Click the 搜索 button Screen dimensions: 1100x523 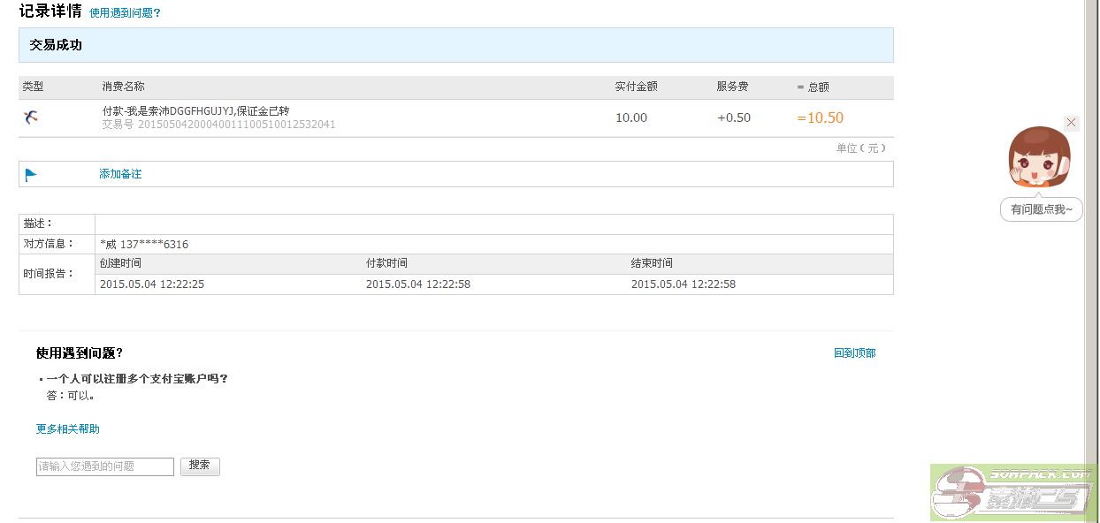tap(200, 466)
